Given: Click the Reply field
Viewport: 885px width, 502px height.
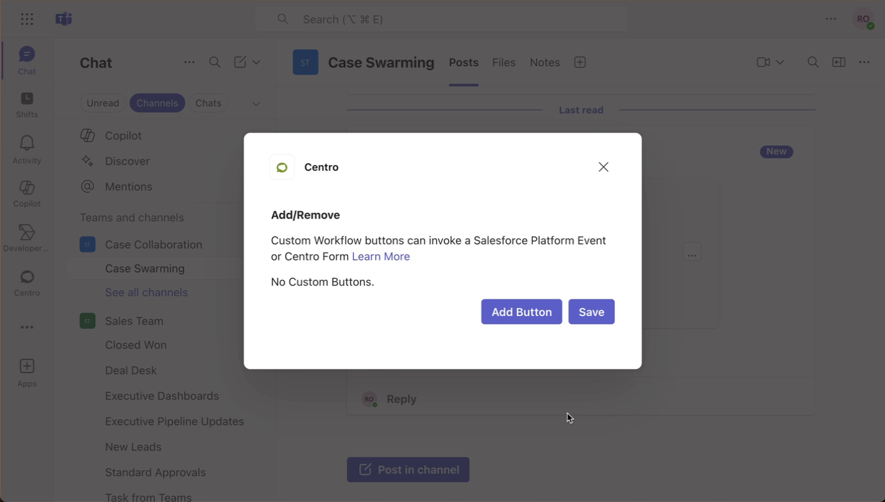Looking at the screenshot, I should click(581, 399).
